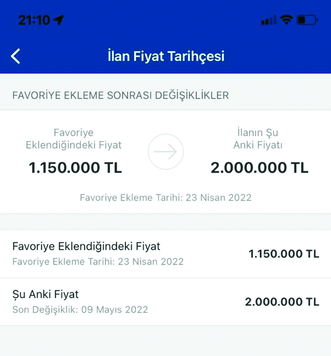331x356 pixels.
Task: Tap the 2.000.000 TL value in list
Action: click(x=282, y=302)
